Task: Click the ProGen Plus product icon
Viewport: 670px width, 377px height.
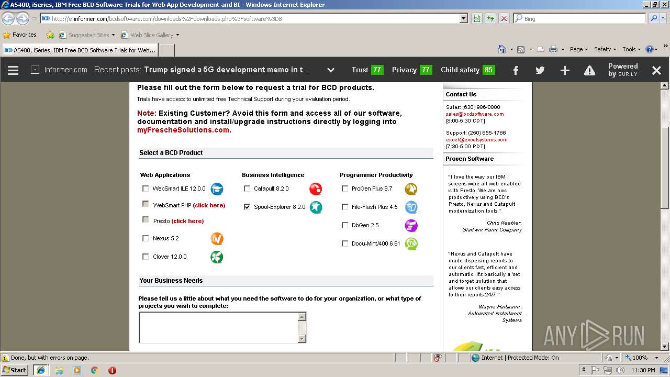Action: pyautogui.click(x=411, y=189)
